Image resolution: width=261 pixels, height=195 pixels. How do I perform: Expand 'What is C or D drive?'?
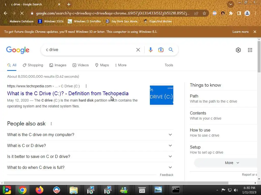(x=90, y=145)
